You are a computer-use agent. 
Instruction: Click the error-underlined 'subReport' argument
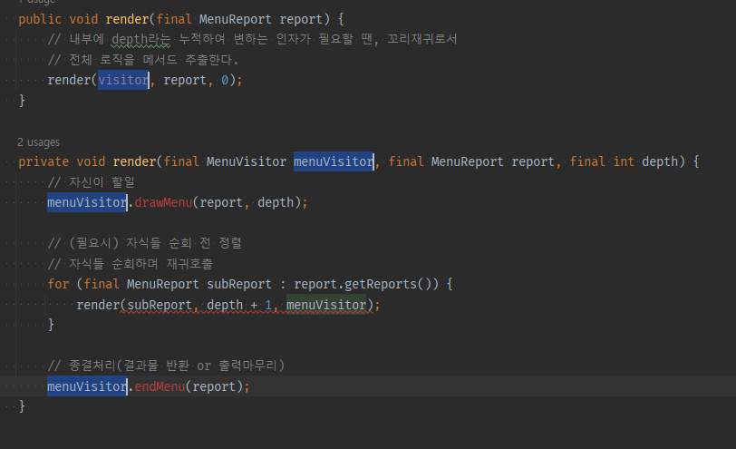(160, 305)
